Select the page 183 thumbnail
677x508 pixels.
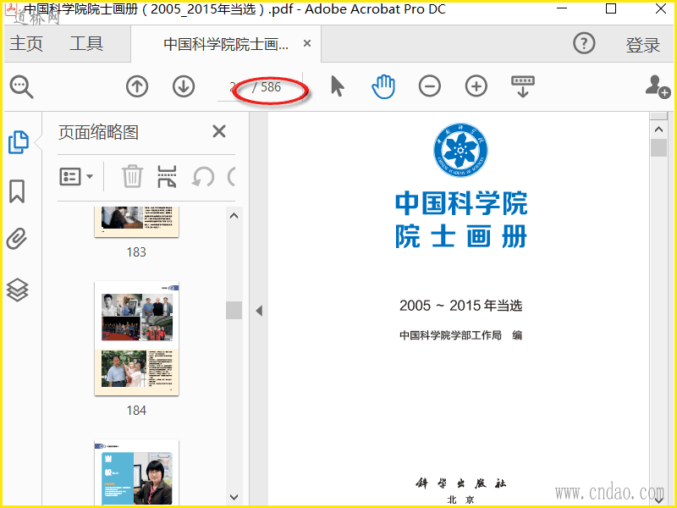(136, 222)
